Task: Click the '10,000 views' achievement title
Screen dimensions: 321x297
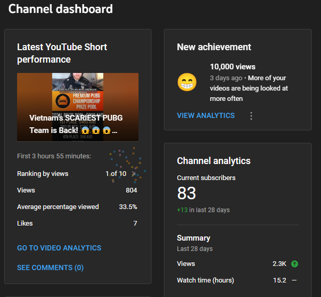Action: click(233, 67)
